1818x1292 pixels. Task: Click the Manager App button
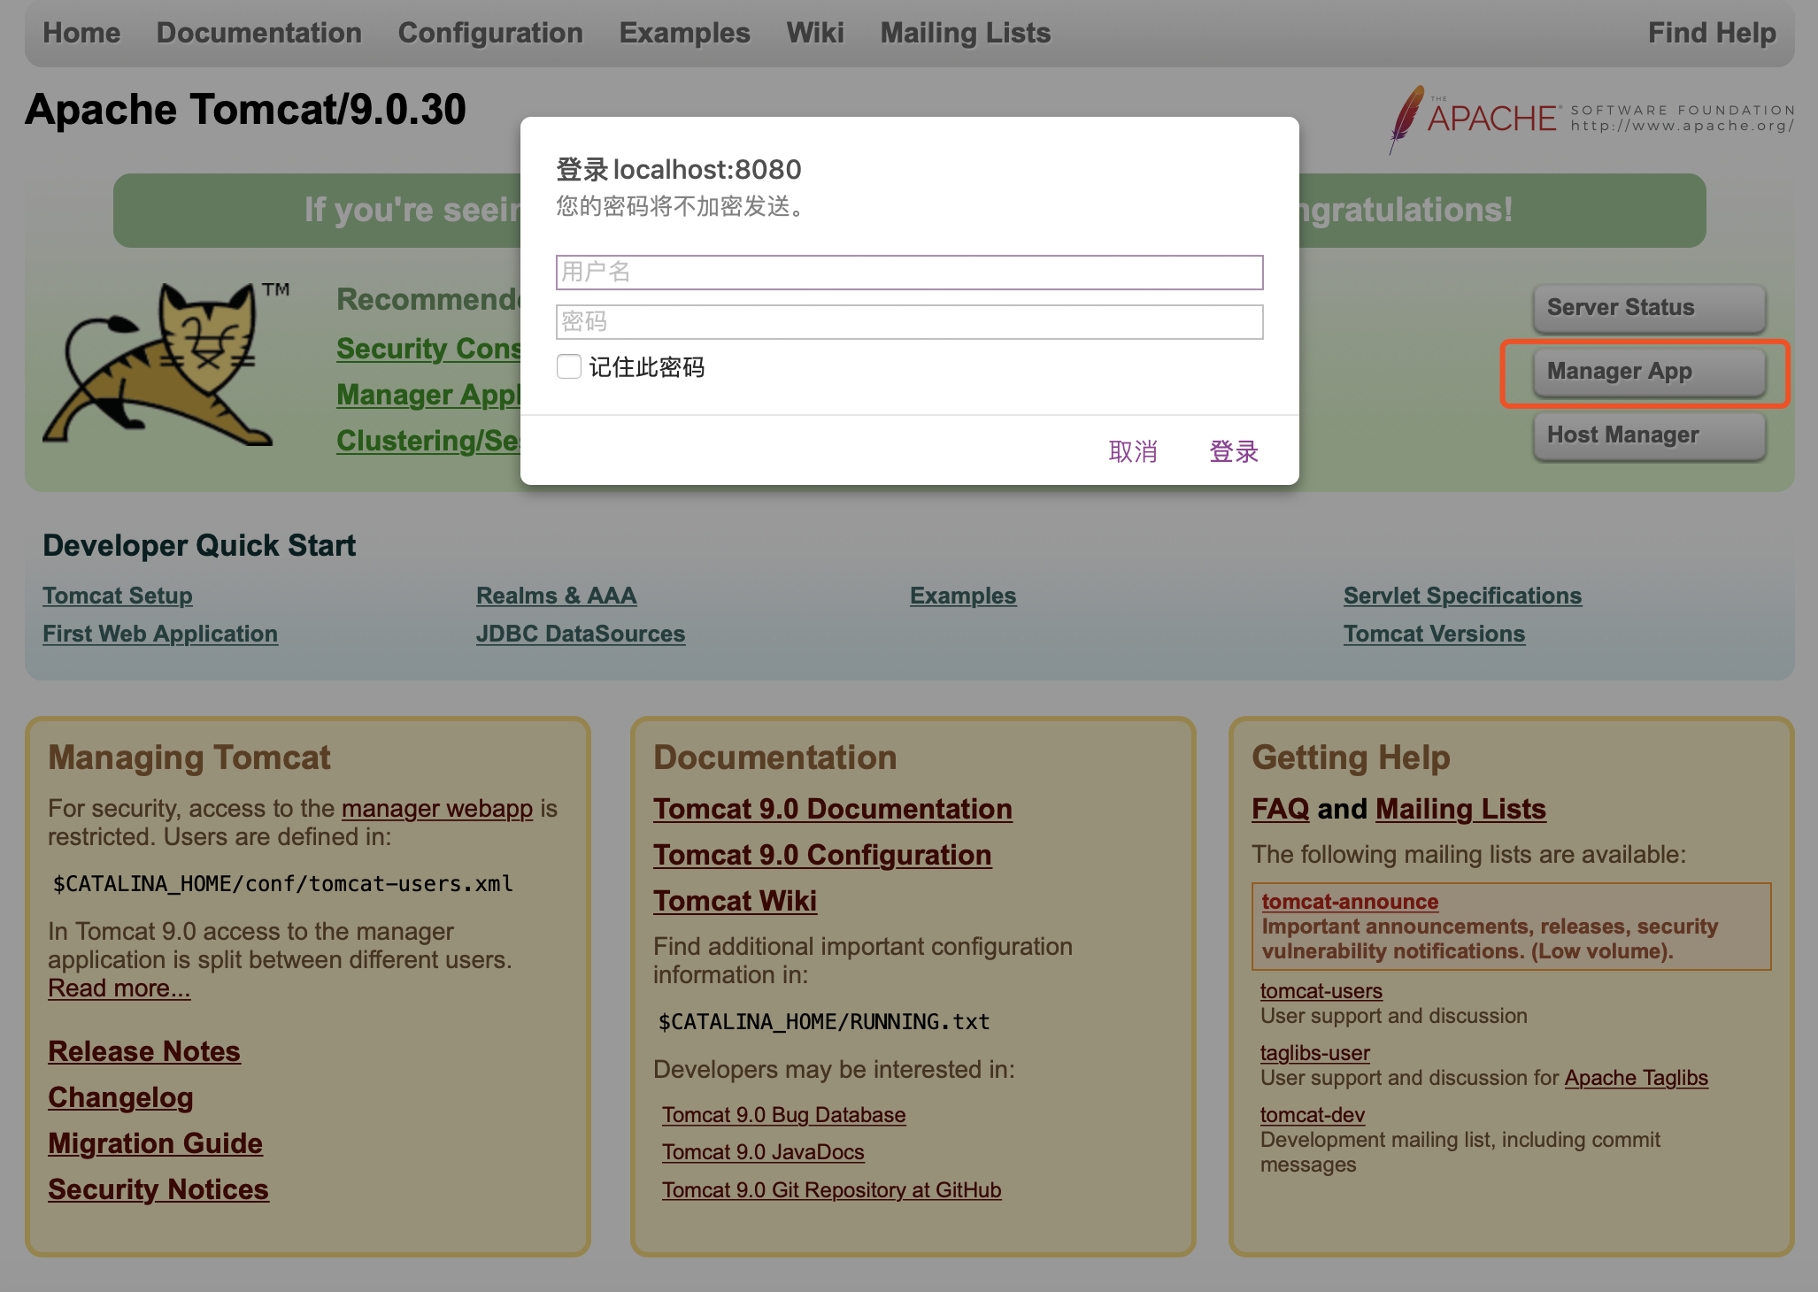pyautogui.click(x=1648, y=372)
